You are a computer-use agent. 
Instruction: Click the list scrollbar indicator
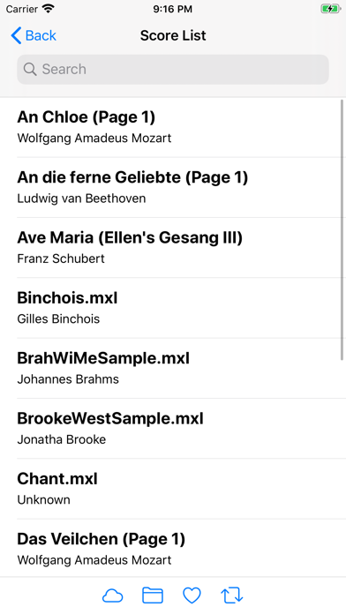342,230
